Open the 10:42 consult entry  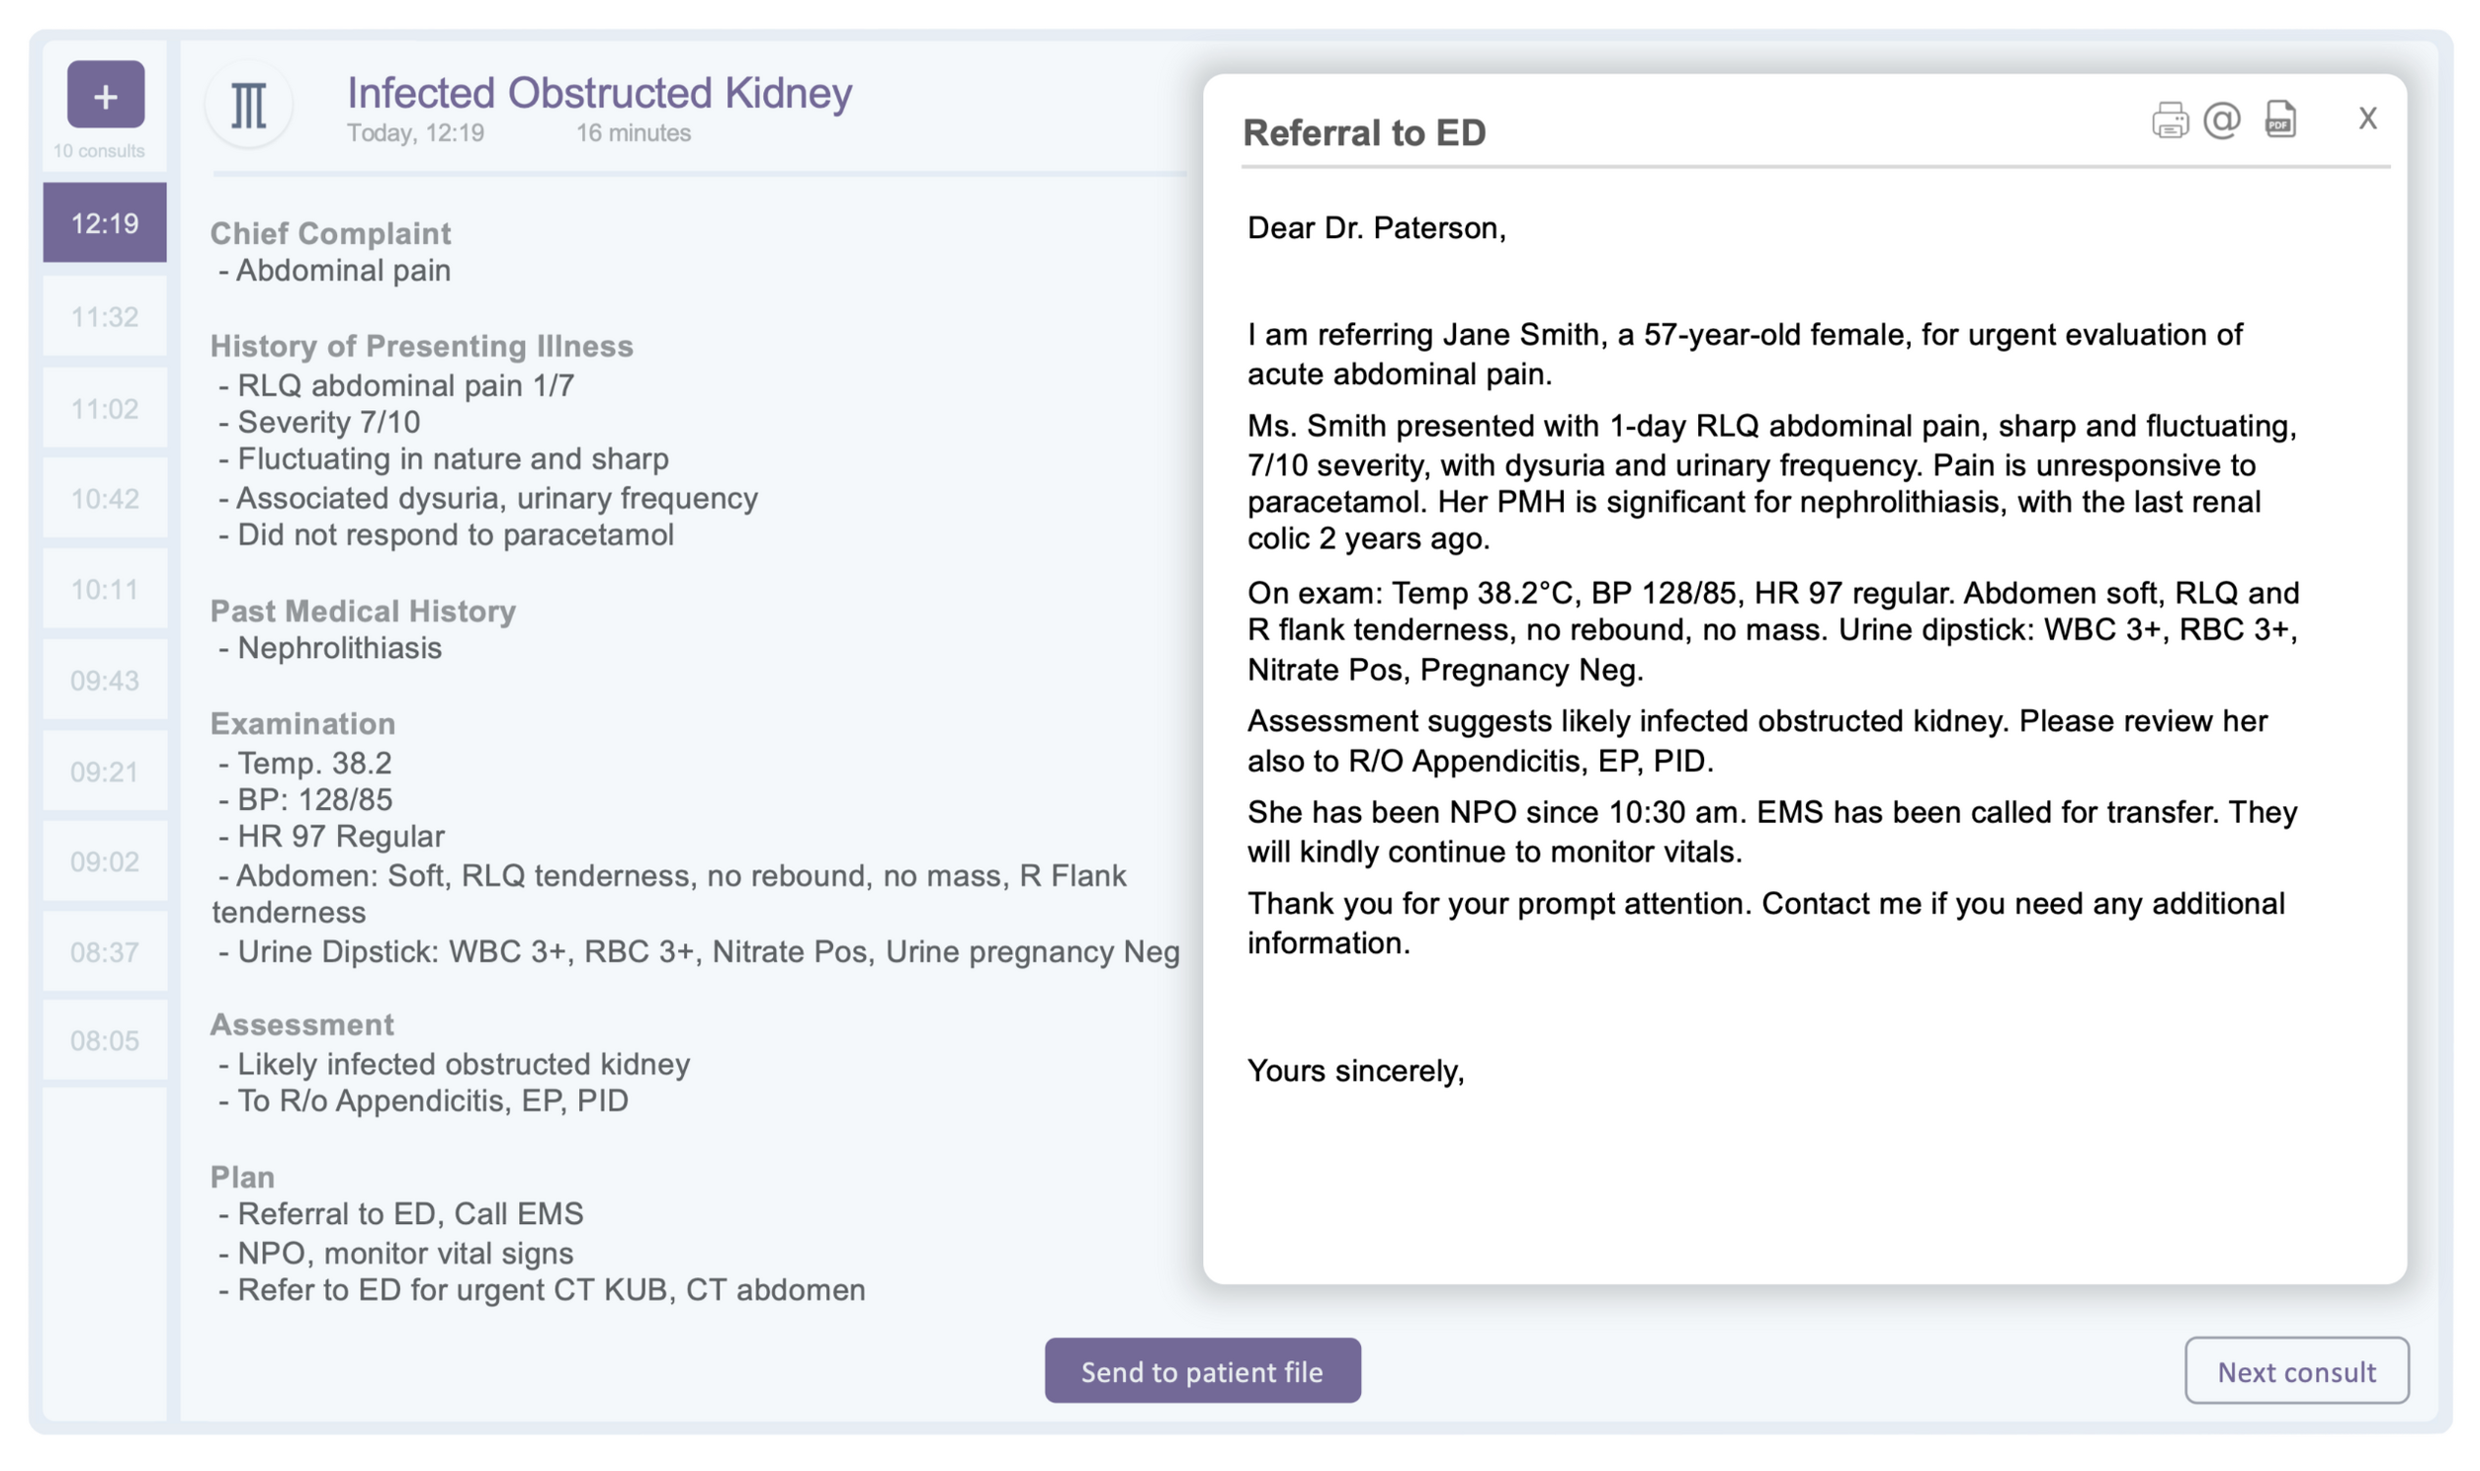click(x=105, y=499)
